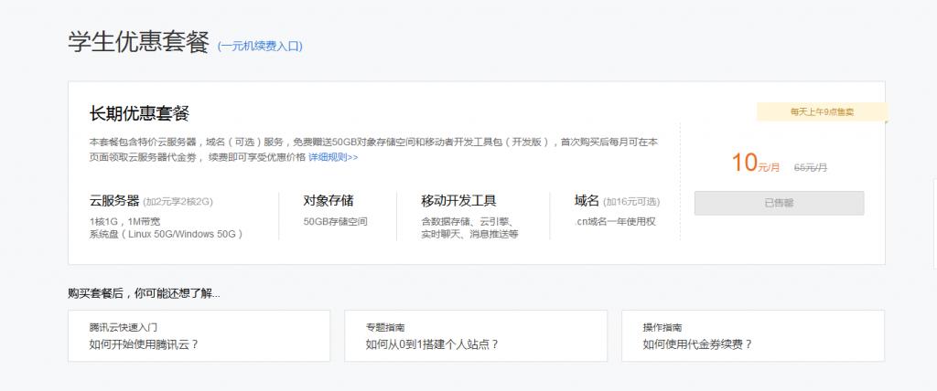Open the 详细规则>> link
Screen dimensions: 937x391
333,158
